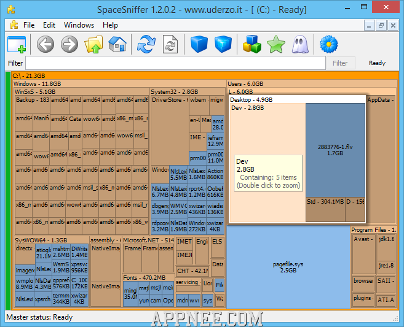Click the Microsoft.NET folder header
This screenshot has height=327, width=404.
pos(148,240)
